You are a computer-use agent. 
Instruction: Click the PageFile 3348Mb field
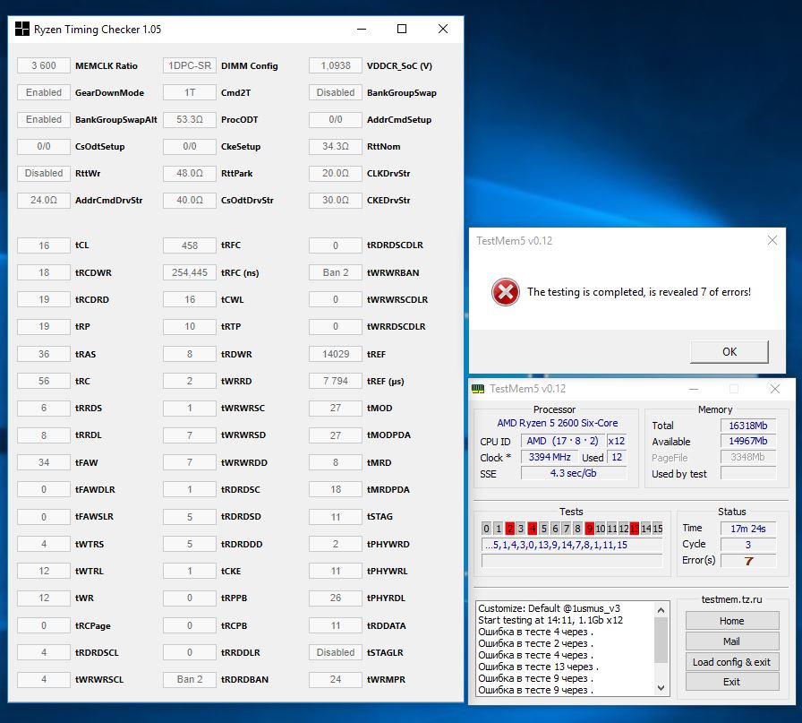(x=747, y=457)
